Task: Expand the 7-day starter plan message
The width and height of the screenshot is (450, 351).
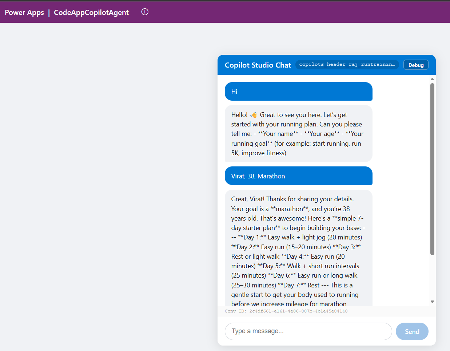Action: coord(298,251)
